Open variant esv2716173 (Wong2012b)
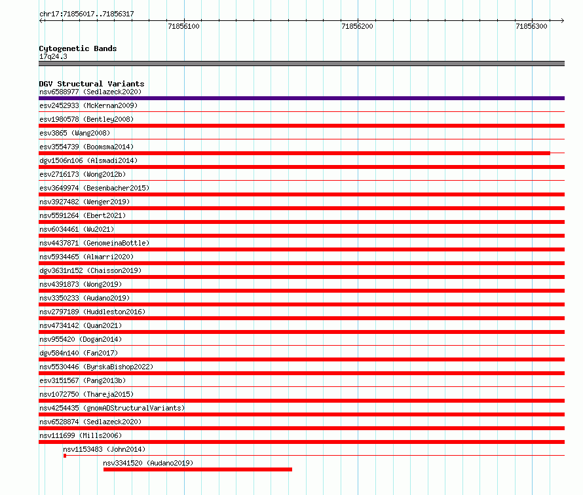Screen dimensions: 583x495 tap(83, 174)
